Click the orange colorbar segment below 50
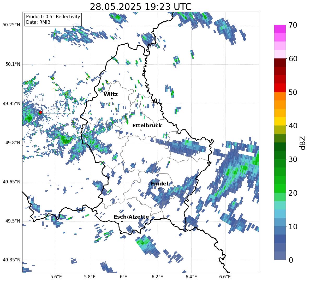This screenshot has width=309, height=282. click(280, 96)
